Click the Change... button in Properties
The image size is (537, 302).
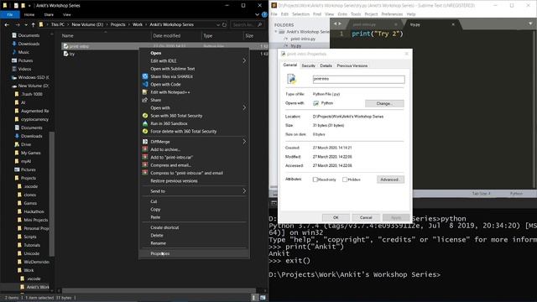(x=384, y=103)
